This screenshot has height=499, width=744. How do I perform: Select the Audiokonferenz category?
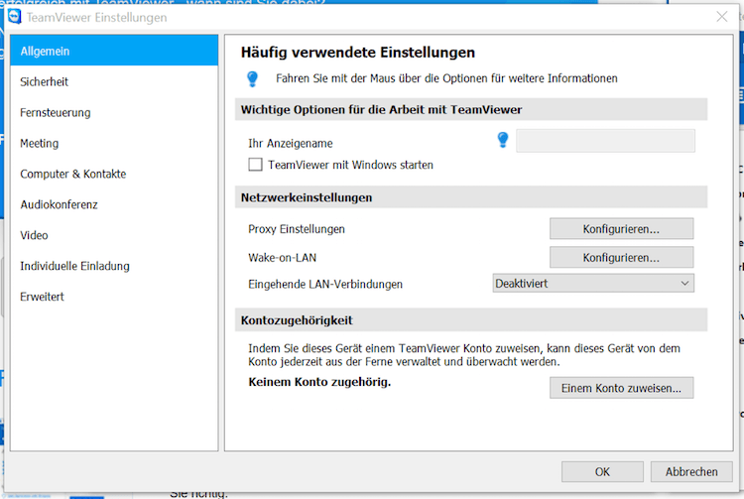click(x=114, y=204)
